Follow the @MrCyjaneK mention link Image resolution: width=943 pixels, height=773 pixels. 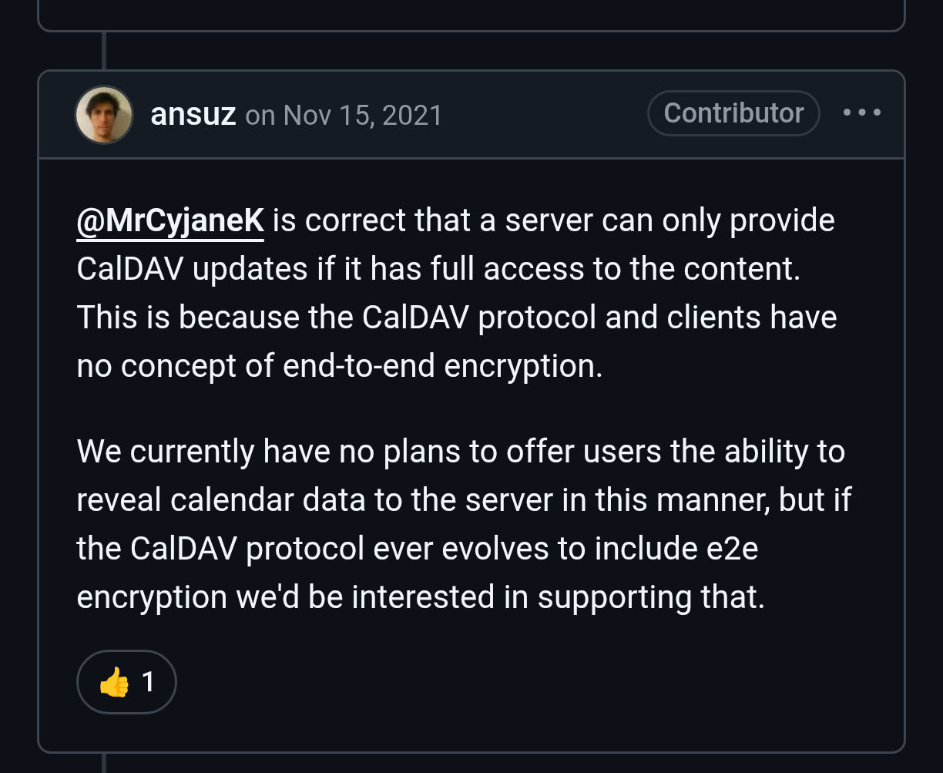[x=170, y=221]
